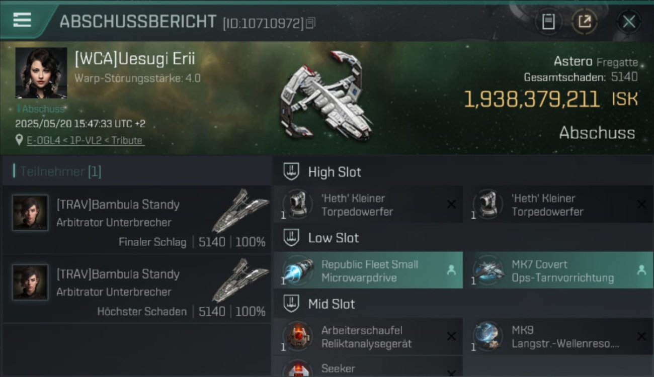Open the clipboard notes icon
Screen dimensions: 654x377
pos(548,22)
